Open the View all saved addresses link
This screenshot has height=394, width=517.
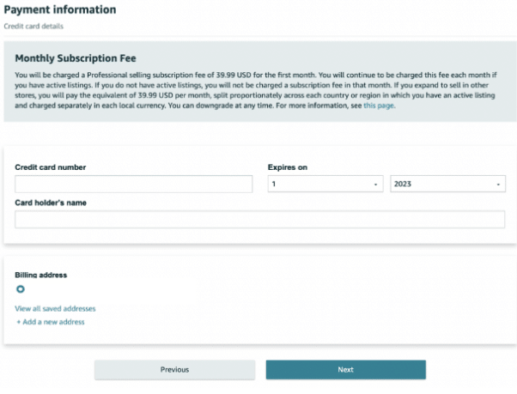pyautogui.click(x=55, y=309)
